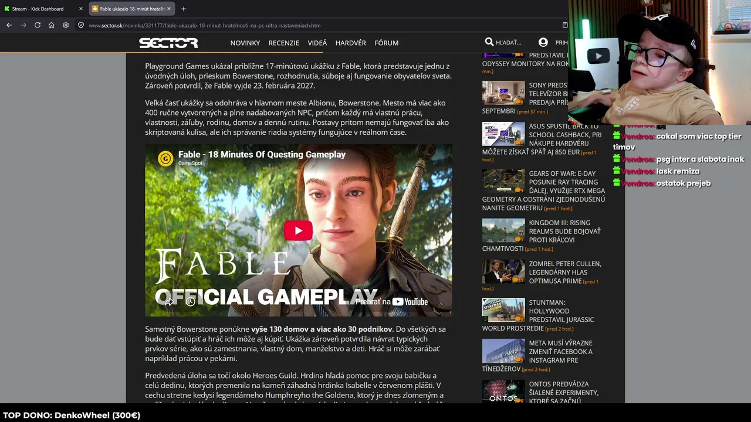This screenshot has width=751, height=422.
Task: Open the NOVINKY menu
Action: [245, 43]
